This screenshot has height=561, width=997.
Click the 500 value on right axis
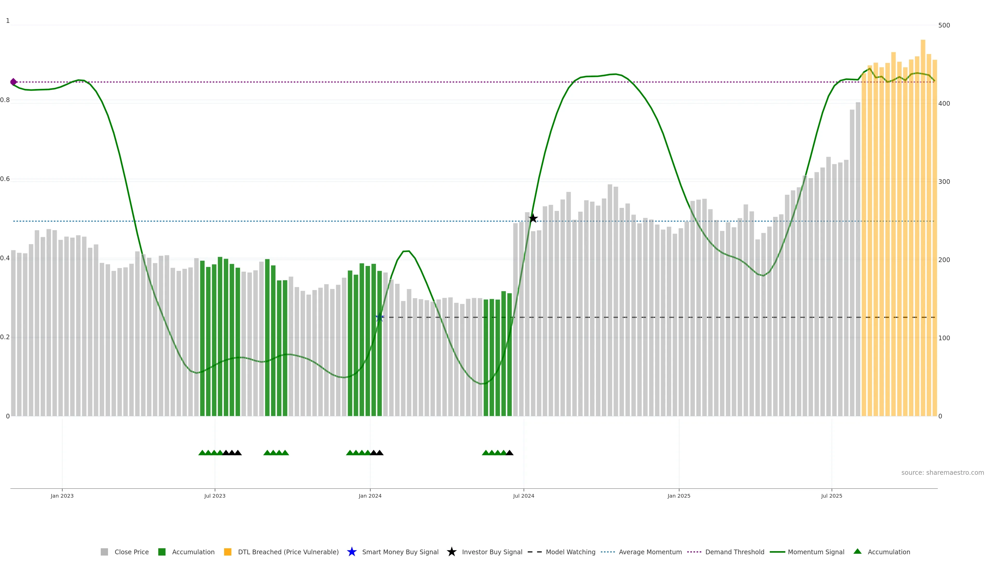[944, 25]
